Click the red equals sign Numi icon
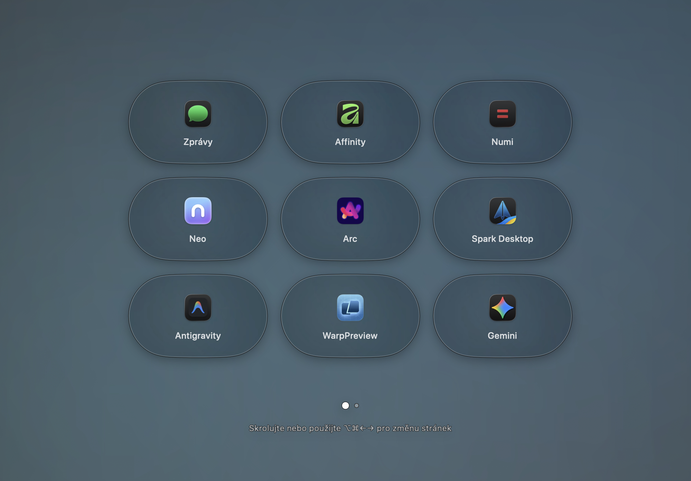 pos(502,115)
